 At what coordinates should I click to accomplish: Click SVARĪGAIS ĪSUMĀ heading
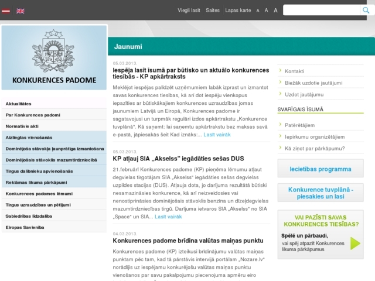(300, 109)
